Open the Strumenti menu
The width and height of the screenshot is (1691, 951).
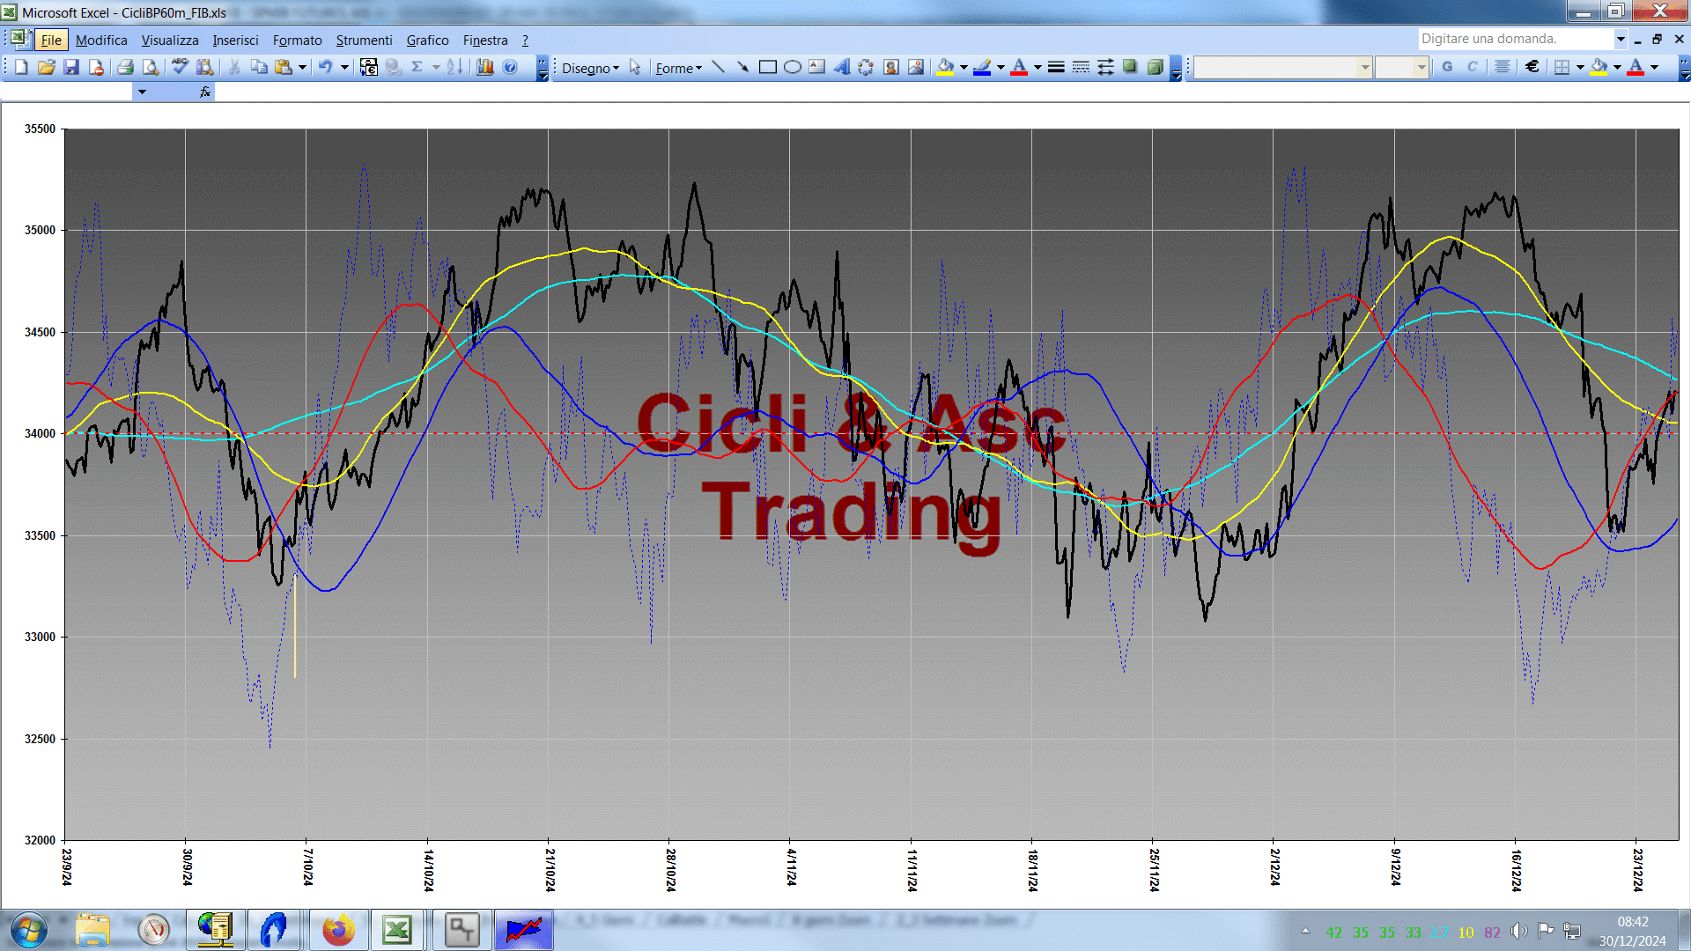[364, 41]
